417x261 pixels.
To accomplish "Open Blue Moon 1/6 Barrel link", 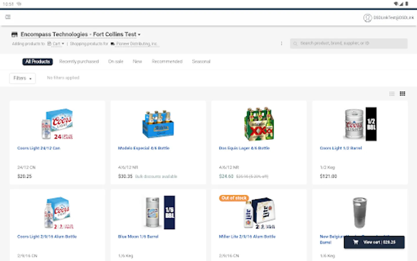I will (x=138, y=237).
